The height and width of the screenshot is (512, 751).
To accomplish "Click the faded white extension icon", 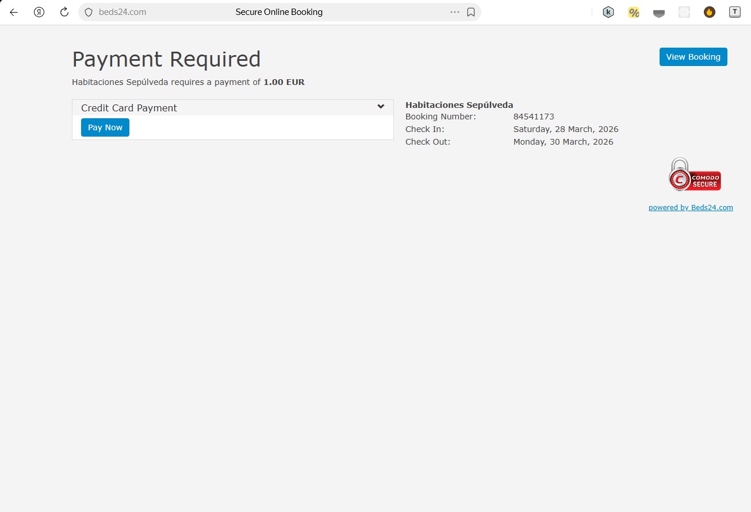I will click(684, 12).
